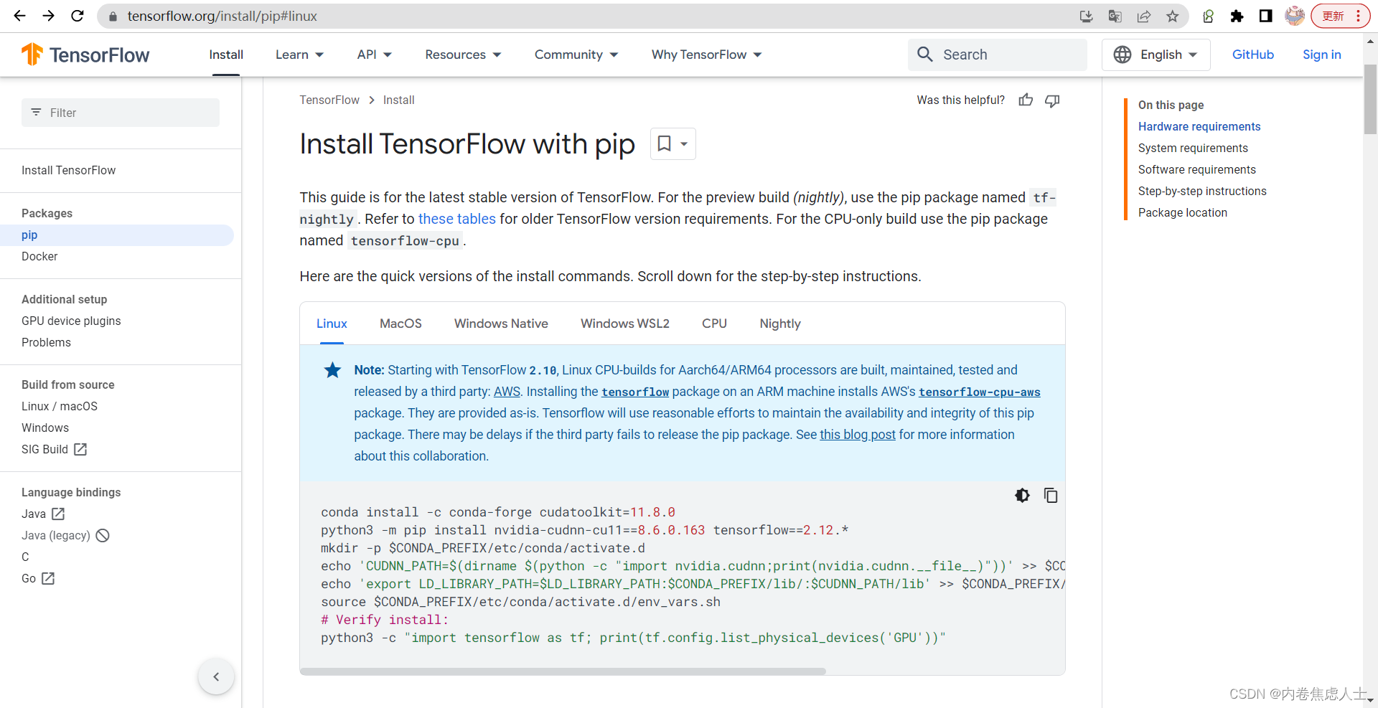Click the Sign in button
The height and width of the screenshot is (708, 1378).
point(1321,55)
